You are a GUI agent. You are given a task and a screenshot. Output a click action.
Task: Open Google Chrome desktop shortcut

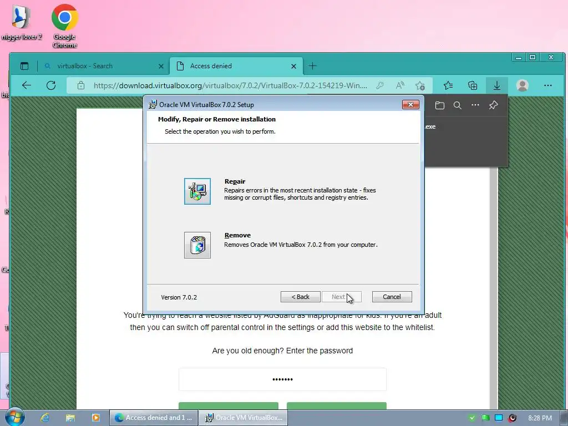click(64, 26)
